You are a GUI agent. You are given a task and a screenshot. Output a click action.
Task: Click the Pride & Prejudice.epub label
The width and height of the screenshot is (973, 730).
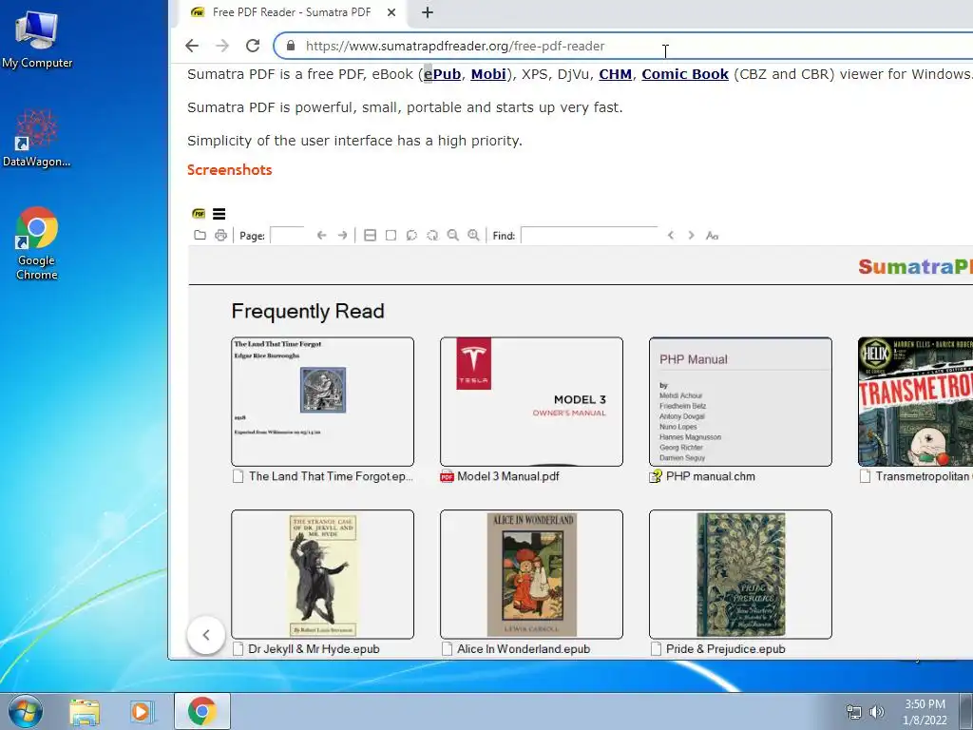point(725,648)
